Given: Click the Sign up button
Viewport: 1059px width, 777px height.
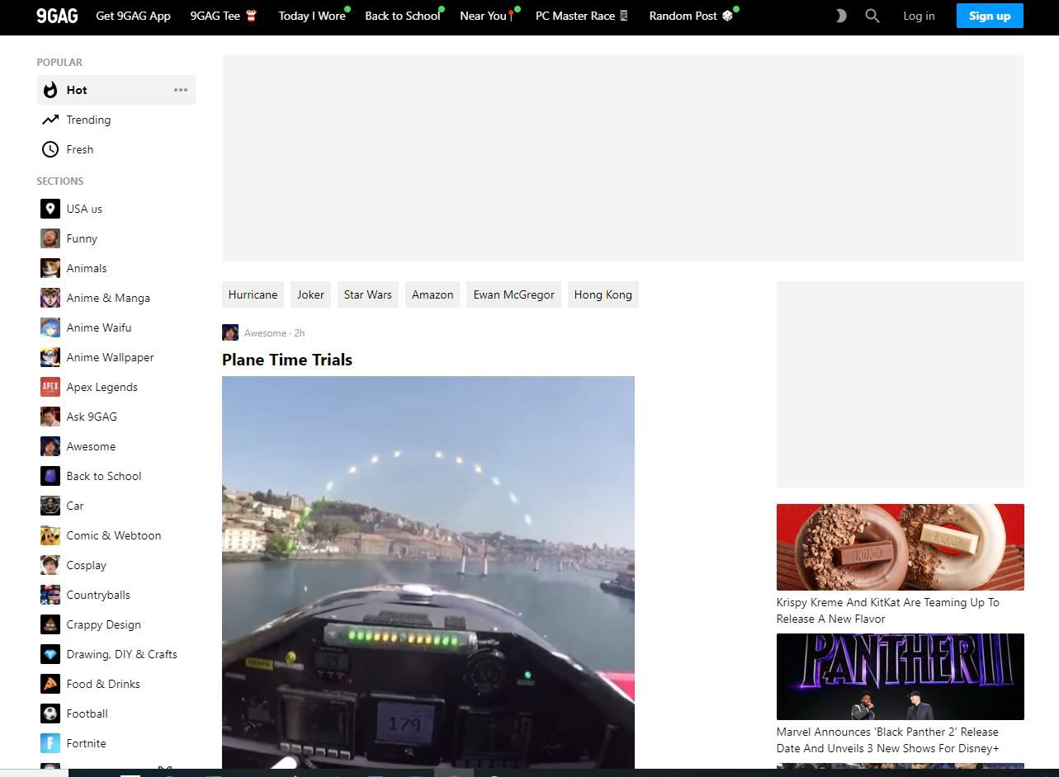Looking at the screenshot, I should pos(990,16).
